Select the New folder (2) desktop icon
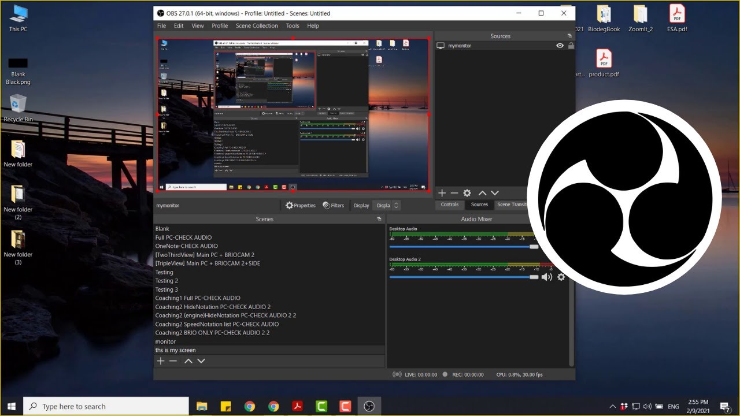The height and width of the screenshot is (416, 740). 18,202
